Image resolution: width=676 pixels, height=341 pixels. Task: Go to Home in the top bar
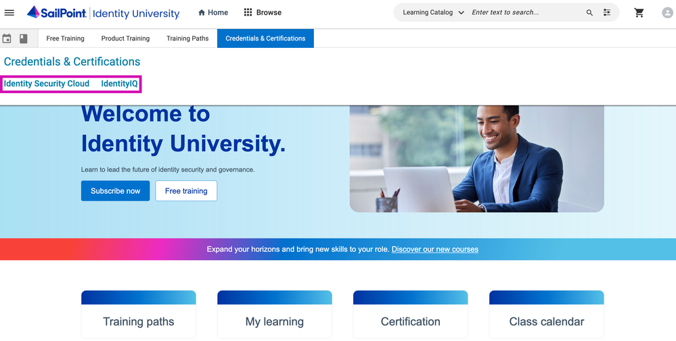(x=212, y=13)
